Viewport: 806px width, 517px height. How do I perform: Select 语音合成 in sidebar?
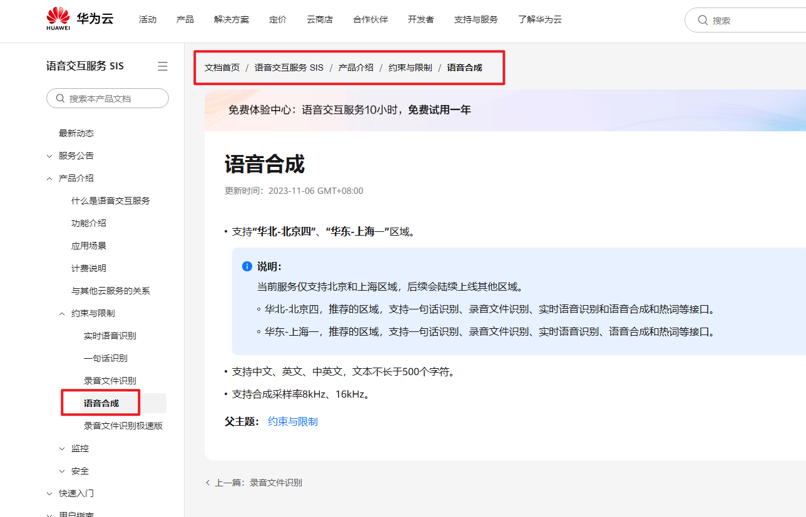pyautogui.click(x=101, y=403)
